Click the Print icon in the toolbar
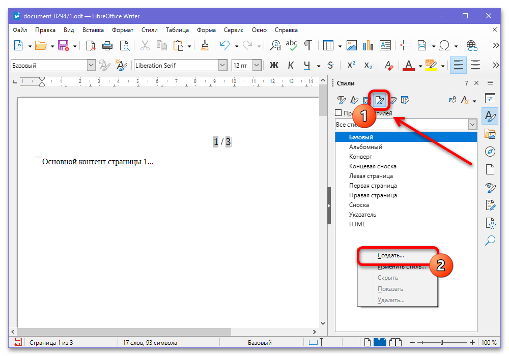The image size is (509, 356). point(107,46)
